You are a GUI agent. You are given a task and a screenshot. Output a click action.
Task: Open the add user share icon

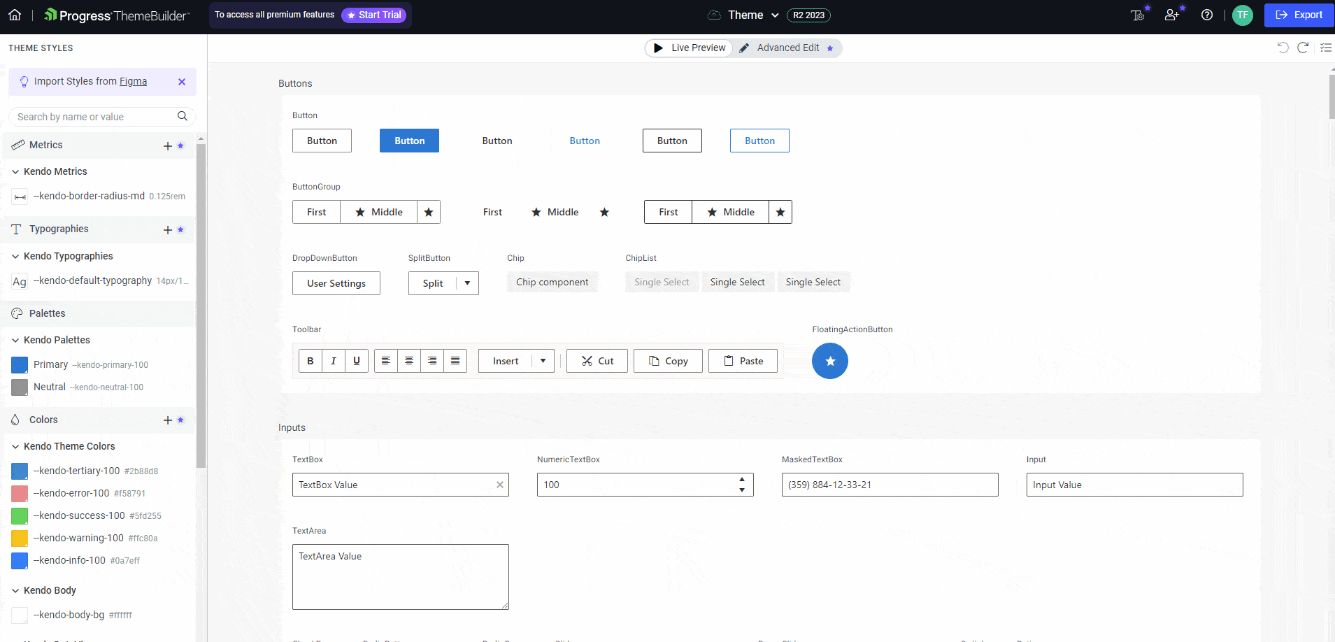[1172, 15]
